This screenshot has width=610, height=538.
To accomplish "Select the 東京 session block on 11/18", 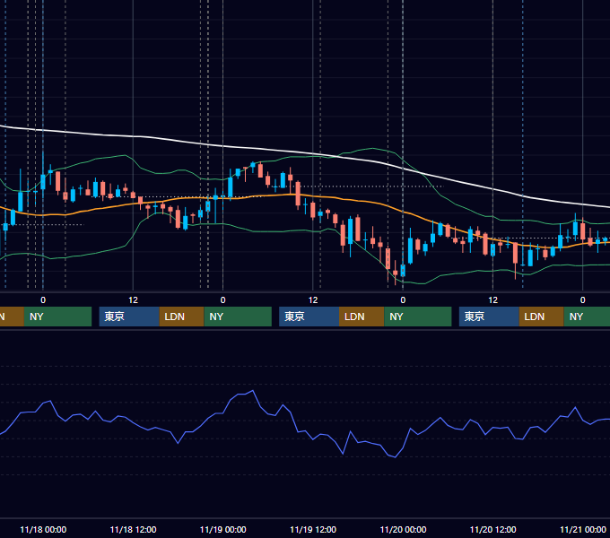I will 129,317.
